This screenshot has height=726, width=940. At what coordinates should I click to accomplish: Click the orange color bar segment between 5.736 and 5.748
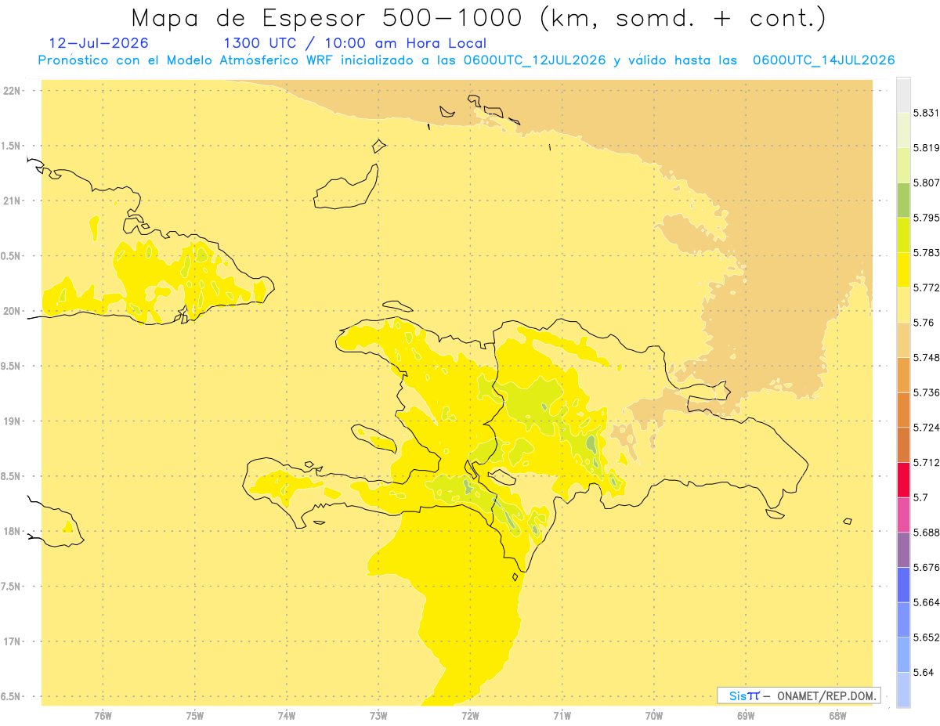click(x=903, y=375)
